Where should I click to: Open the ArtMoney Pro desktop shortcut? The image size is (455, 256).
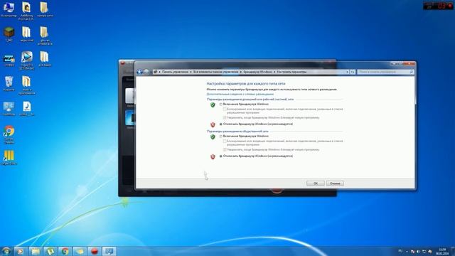(x=26, y=11)
